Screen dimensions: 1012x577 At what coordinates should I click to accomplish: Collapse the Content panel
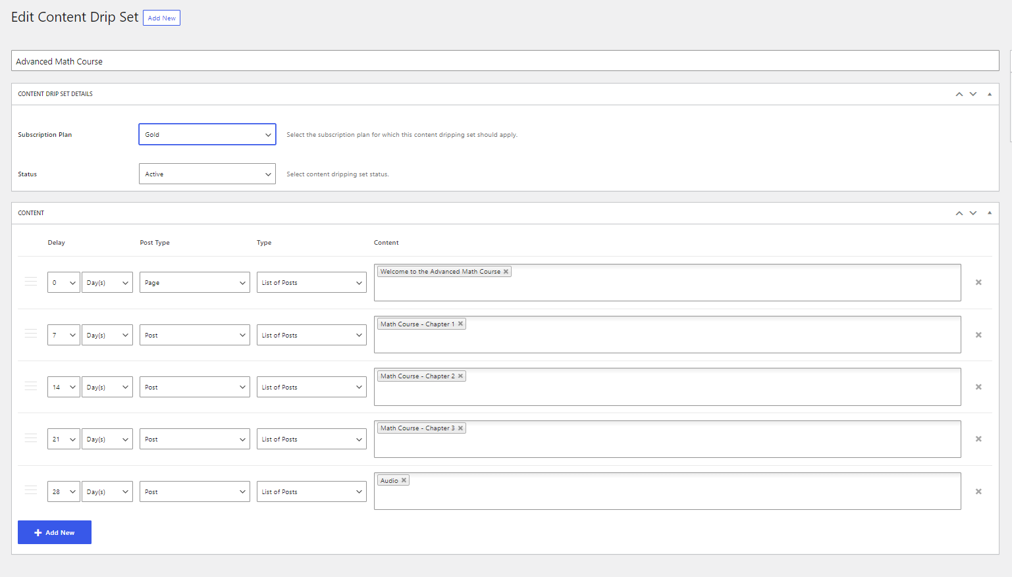coord(990,213)
